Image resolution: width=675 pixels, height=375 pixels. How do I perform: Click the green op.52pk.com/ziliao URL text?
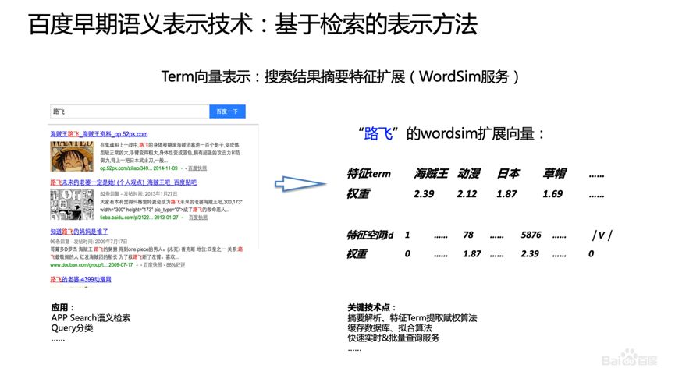(139, 168)
